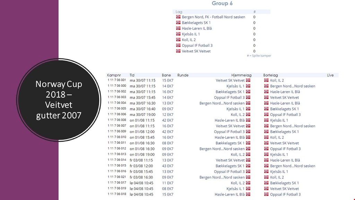Select away team flag in match 1 11 7 06 002
Image resolution: width=355 pixels, height=200 pixels.
(x=266, y=92)
